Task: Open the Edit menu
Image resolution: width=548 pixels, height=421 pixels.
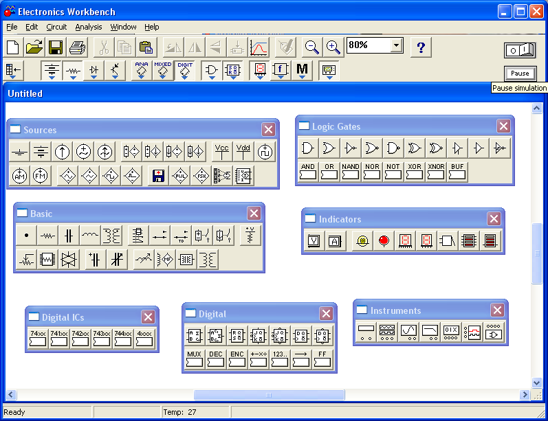Action: [x=32, y=27]
